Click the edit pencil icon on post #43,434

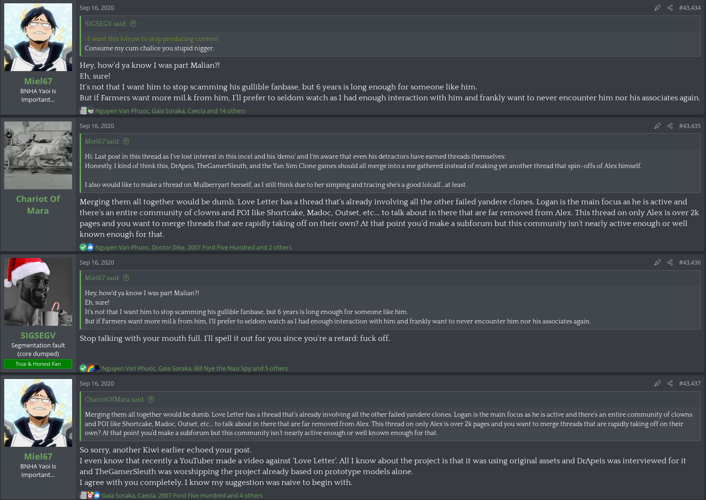[657, 8]
